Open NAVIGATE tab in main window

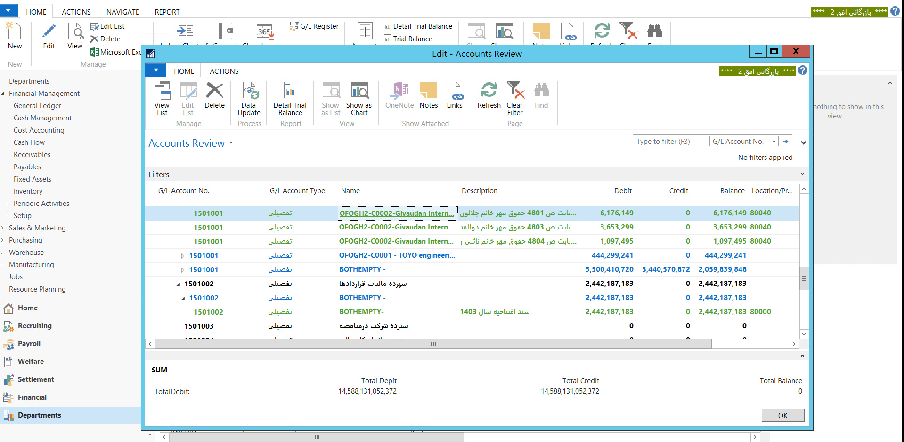pyautogui.click(x=123, y=12)
